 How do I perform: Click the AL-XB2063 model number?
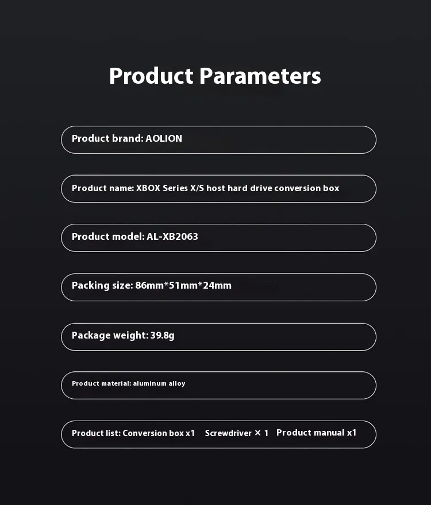tap(172, 236)
